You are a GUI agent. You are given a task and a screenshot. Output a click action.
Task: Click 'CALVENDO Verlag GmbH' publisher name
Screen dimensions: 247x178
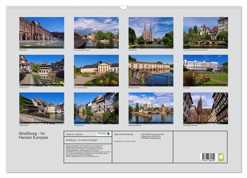pos(152,134)
